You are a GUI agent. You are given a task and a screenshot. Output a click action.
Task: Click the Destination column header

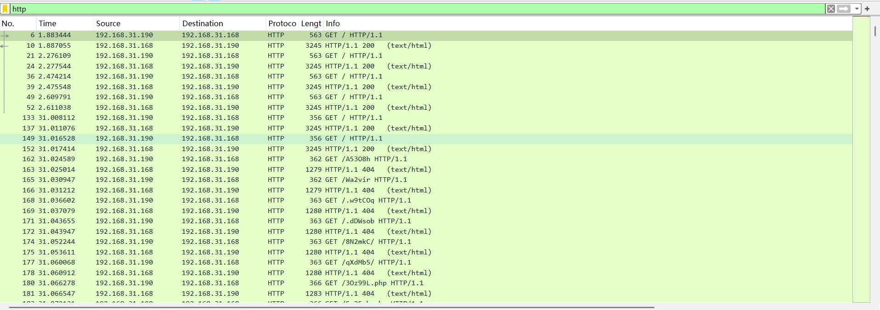click(203, 23)
